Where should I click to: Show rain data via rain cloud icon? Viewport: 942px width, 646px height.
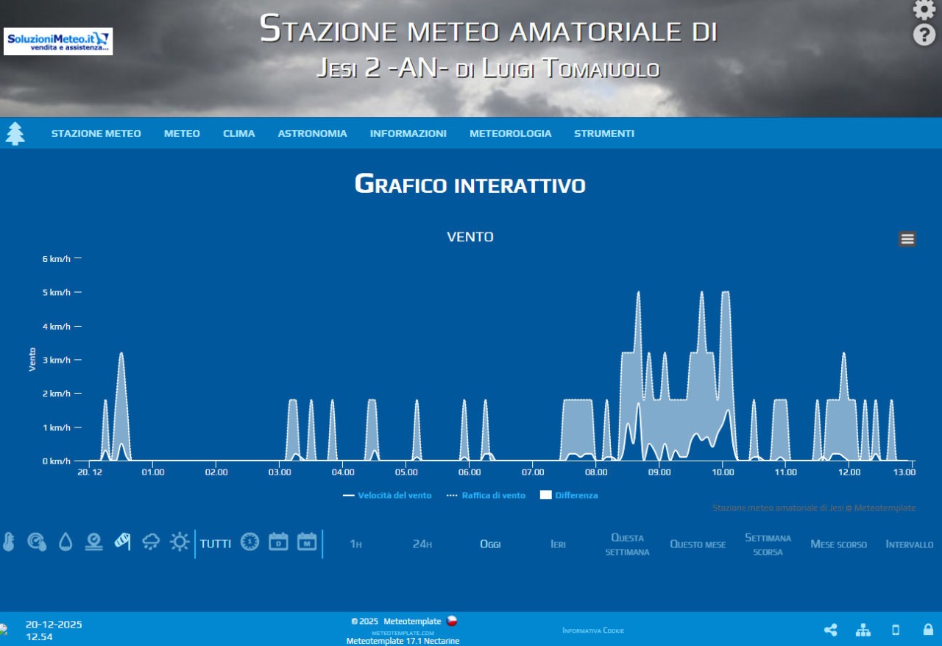pyautogui.click(x=151, y=542)
